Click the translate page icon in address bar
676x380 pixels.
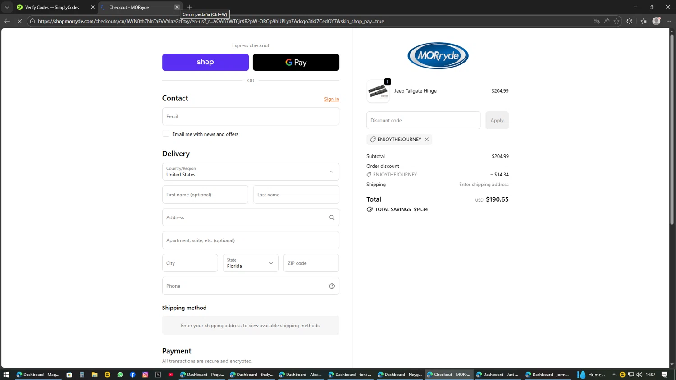(597, 21)
